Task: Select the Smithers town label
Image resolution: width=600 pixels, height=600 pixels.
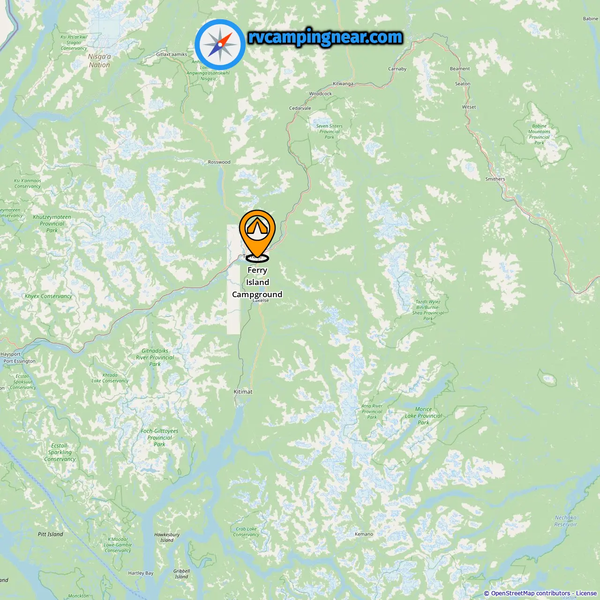Action: pos(495,179)
